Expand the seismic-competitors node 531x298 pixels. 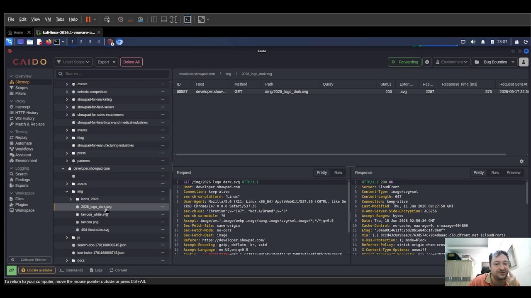67,92
